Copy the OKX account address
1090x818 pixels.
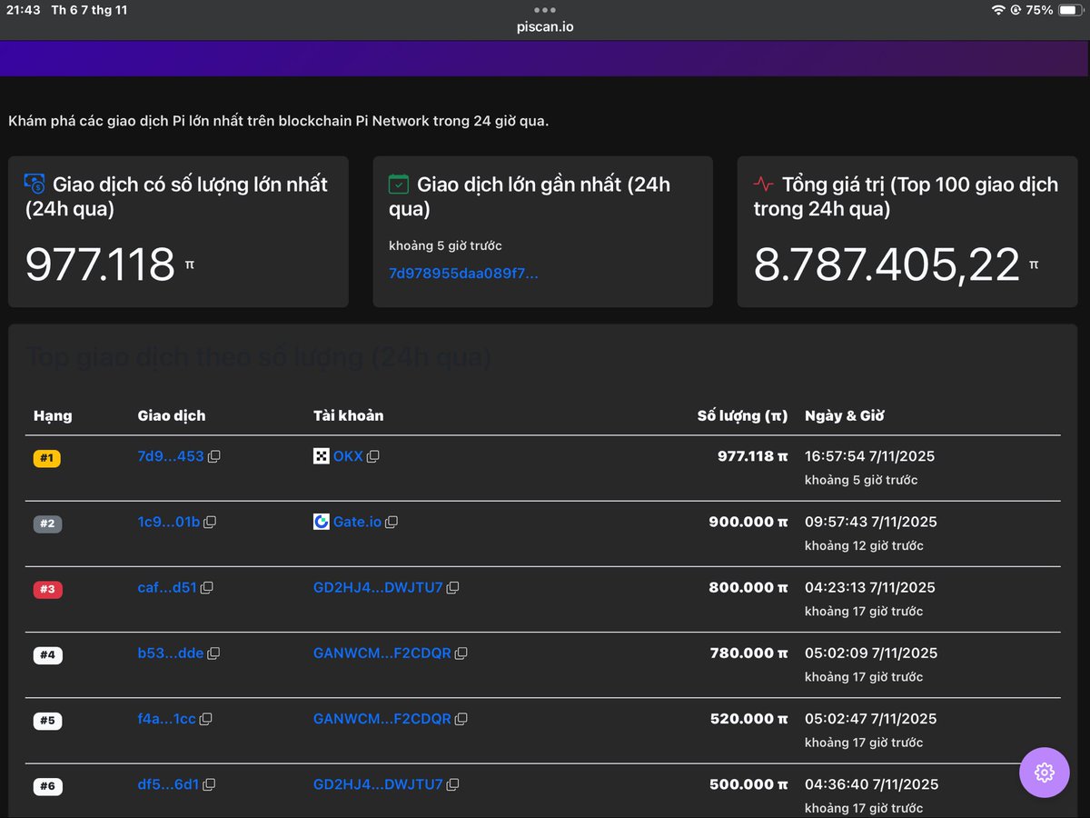click(x=372, y=456)
